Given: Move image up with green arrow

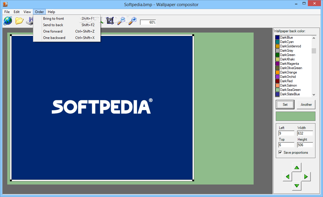Looking at the screenshot, I should tap(297, 167).
